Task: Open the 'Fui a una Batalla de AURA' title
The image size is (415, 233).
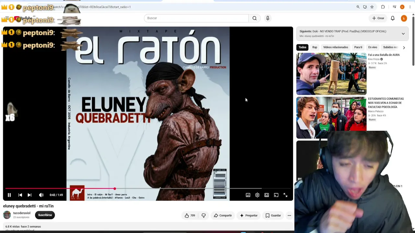Action: 384,55
